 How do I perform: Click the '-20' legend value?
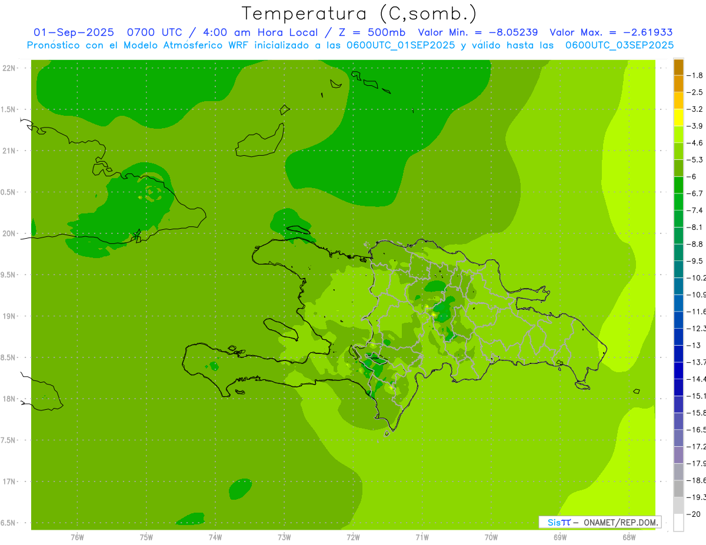(695, 514)
